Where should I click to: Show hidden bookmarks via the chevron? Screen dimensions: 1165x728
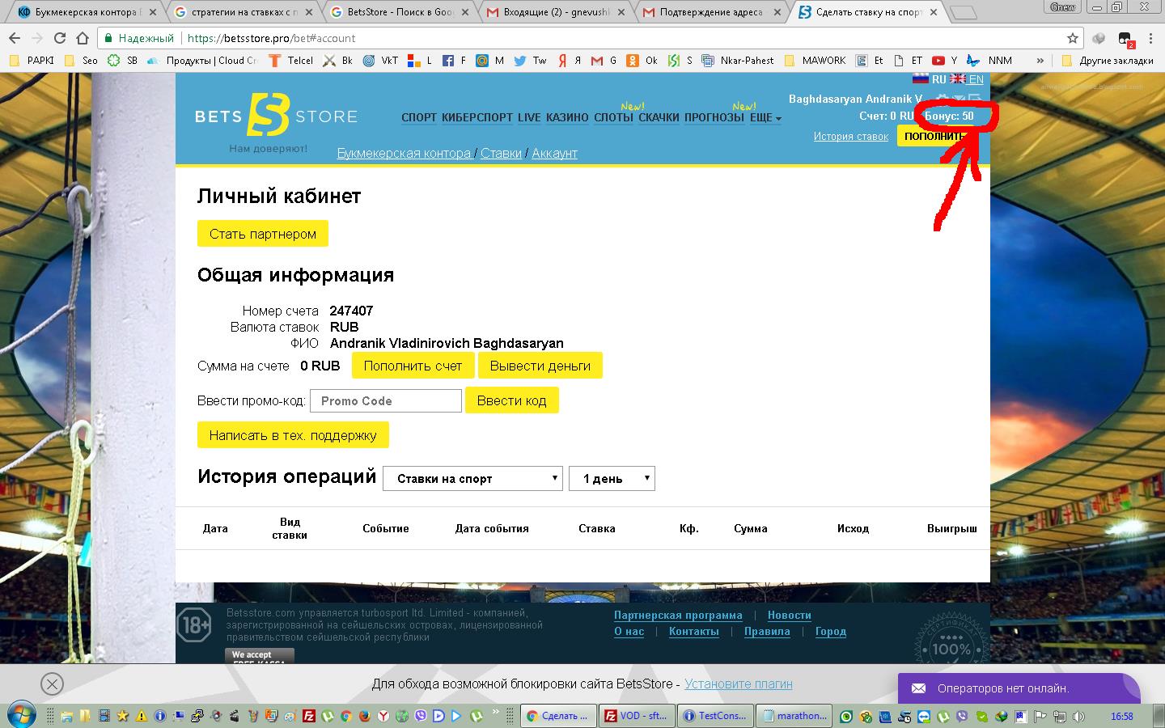(1040, 61)
